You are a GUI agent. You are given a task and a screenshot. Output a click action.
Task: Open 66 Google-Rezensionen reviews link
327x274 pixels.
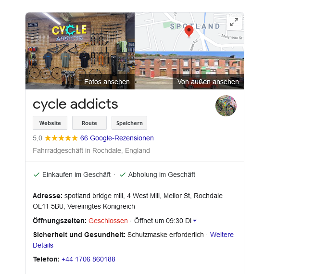tap(117, 138)
